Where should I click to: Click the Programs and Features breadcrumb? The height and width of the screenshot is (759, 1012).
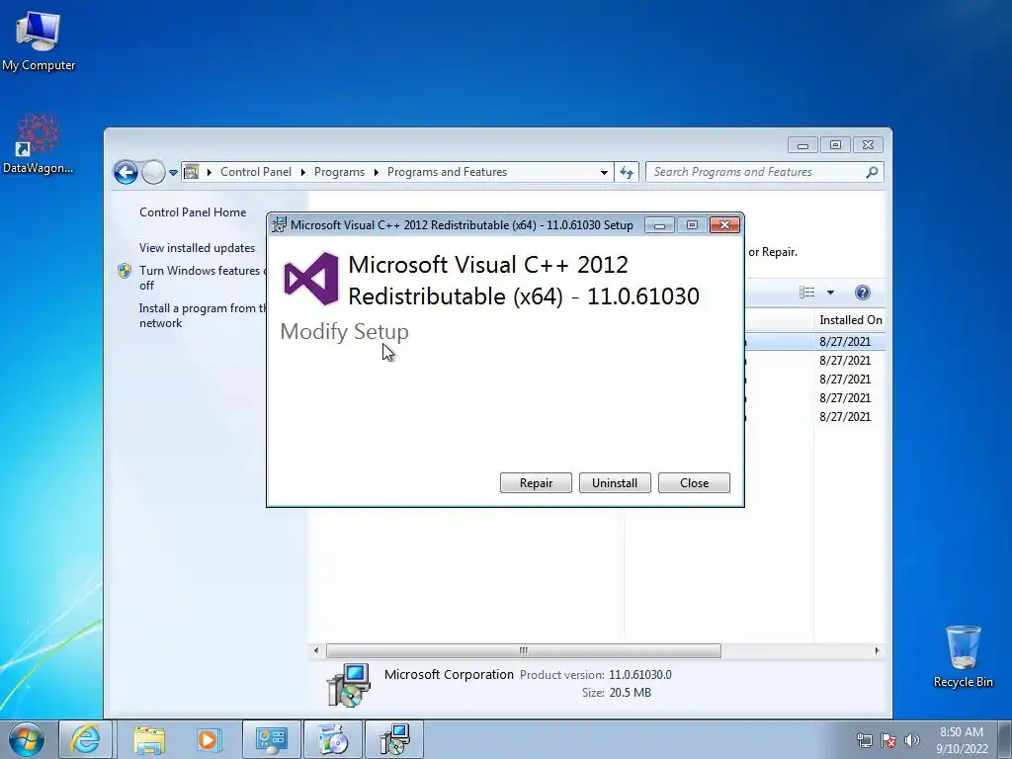(447, 172)
